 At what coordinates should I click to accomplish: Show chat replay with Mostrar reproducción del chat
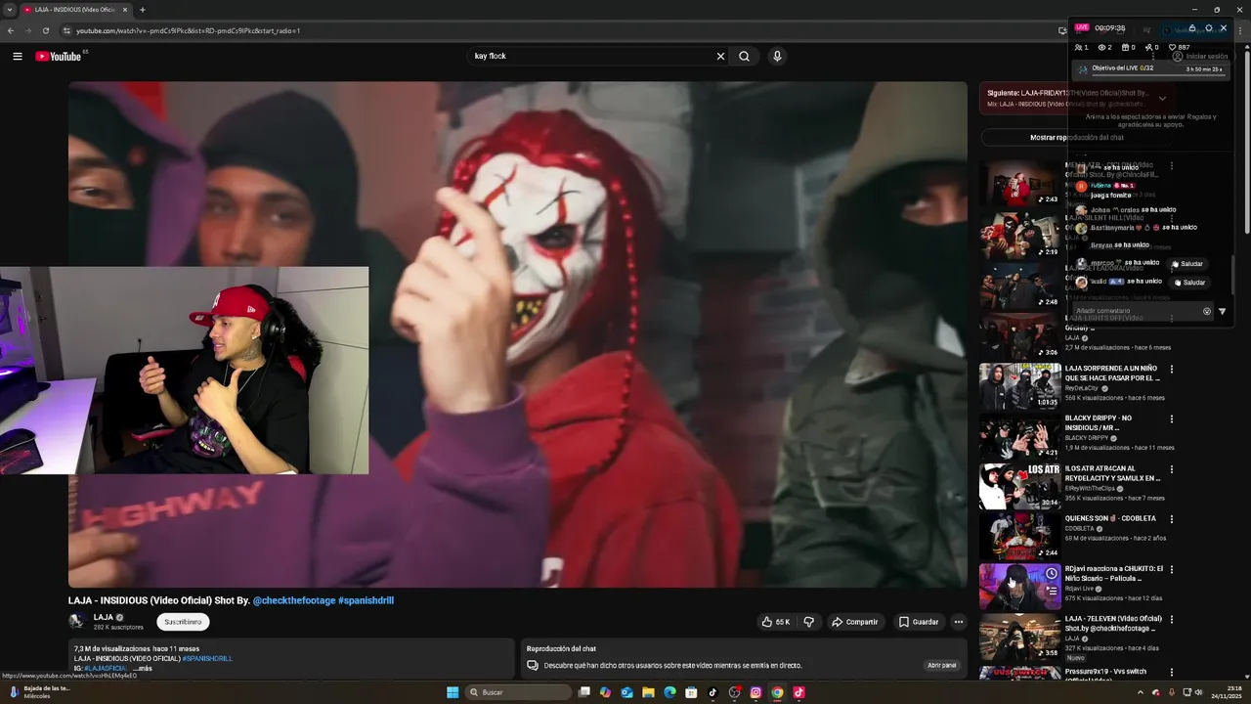(x=1076, y=138)
